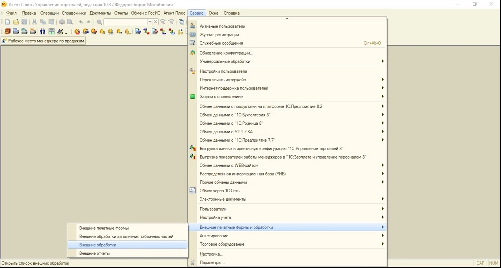Open Служебные сообщения via its icon
Screen dimensions: 501x268
tap(192, 43)
